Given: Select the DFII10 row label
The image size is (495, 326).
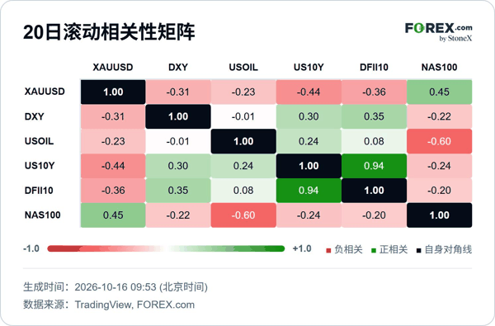Looking at the screenshot, I should tap(39, 191).
